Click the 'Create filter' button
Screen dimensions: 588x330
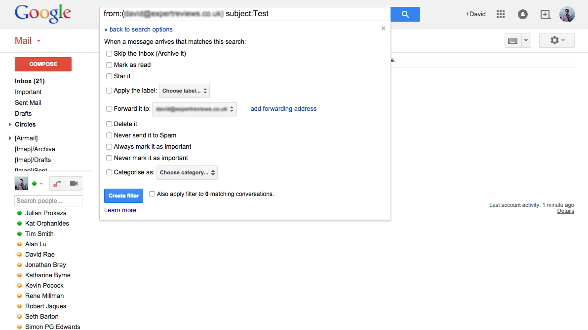123,196
